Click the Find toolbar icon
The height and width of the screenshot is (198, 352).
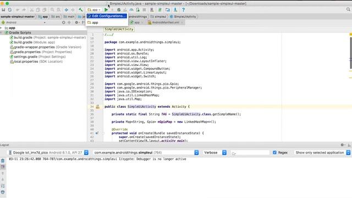point(52,10)
